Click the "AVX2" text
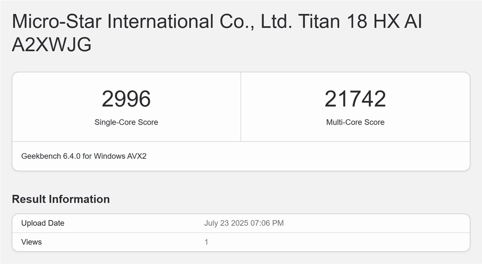 [x=137, y=156]
